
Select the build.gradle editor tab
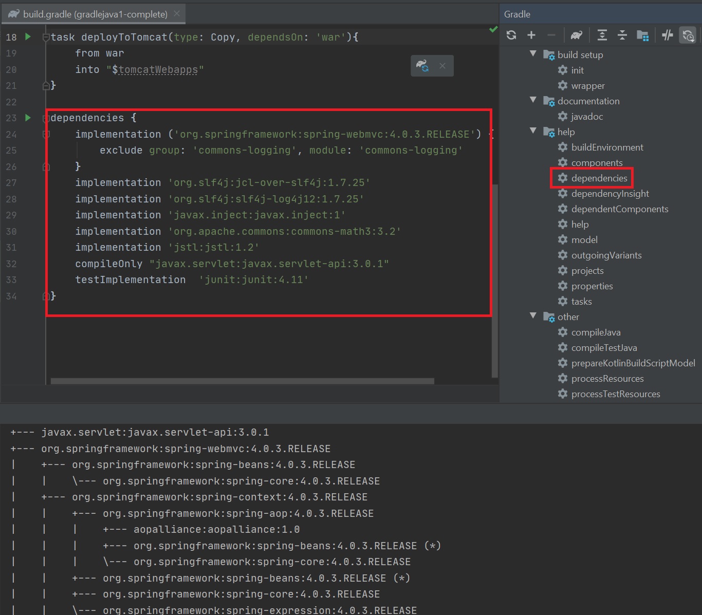(95, 14)
